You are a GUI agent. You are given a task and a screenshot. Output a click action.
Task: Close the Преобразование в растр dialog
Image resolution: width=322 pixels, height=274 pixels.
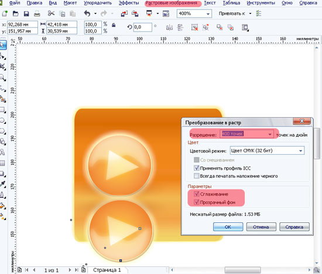[302, 121]
